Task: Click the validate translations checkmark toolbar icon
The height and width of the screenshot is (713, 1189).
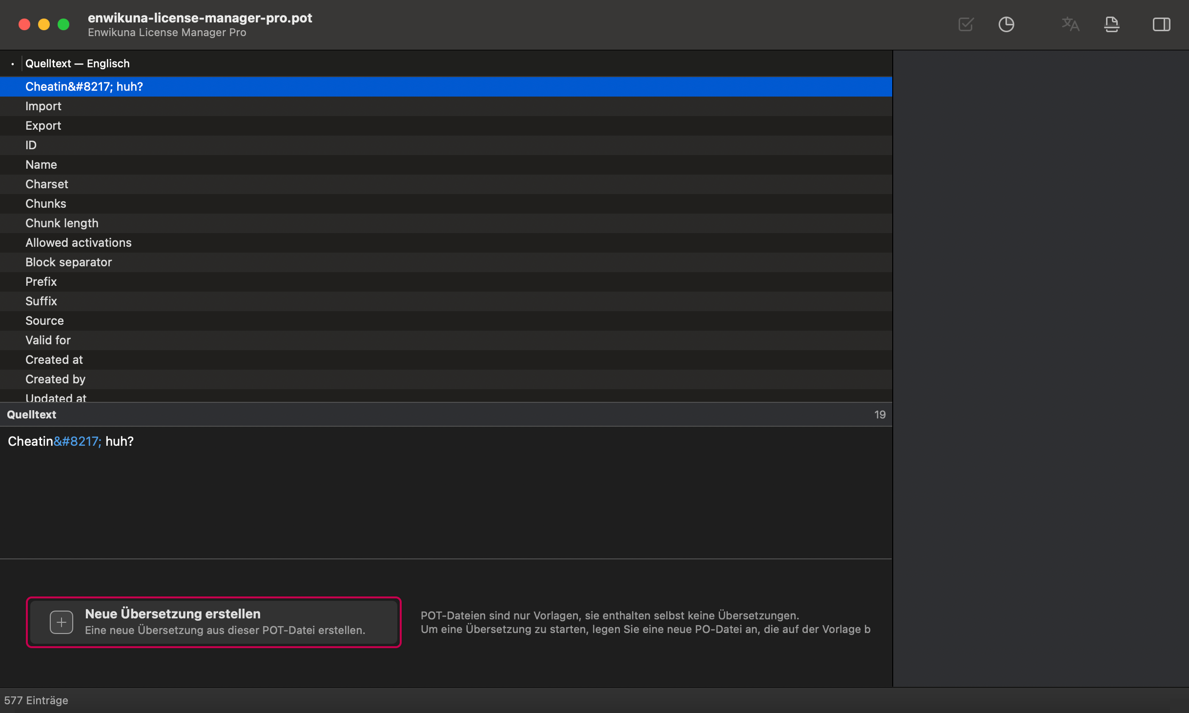Action: pyautogui.click(x=966, y=24)
